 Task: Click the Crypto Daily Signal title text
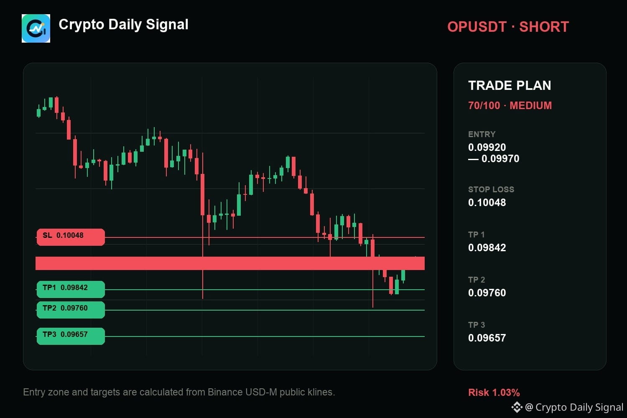[123, 24]
